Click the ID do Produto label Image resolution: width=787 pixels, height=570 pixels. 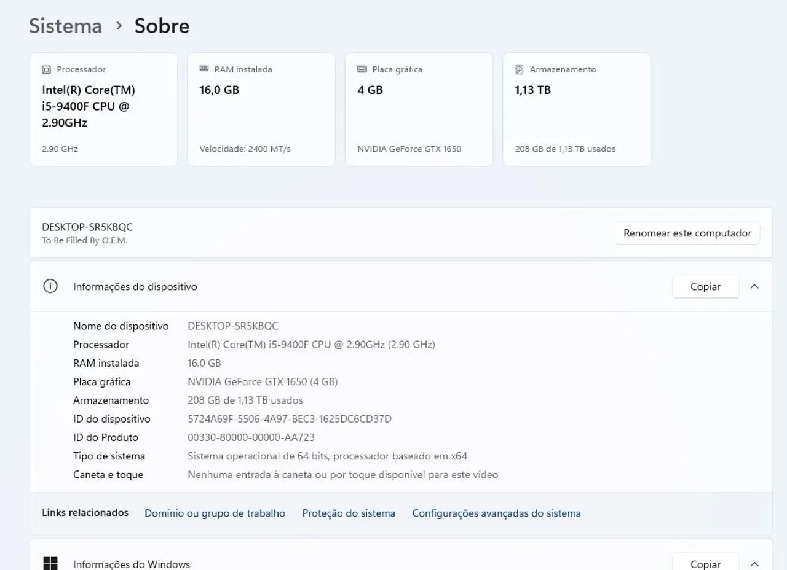tap(106, 437)
